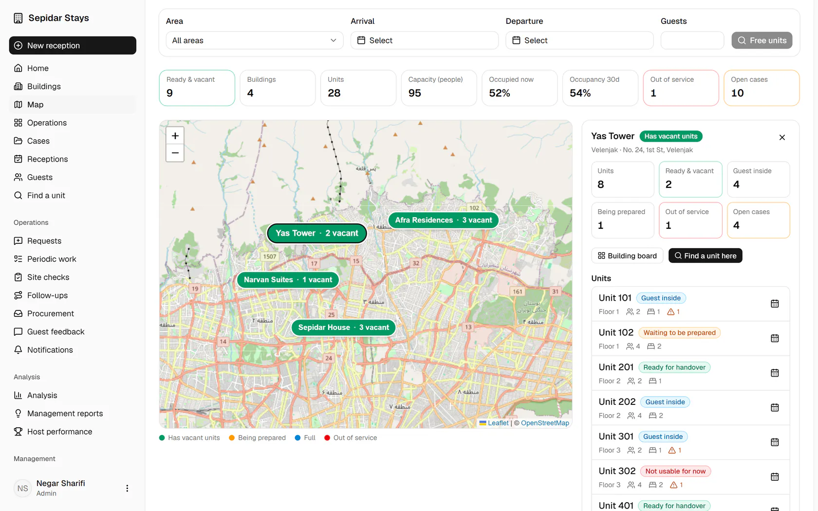Open calendar icon for Unit 101
This screenshot has height=511, width=818.
click(775, 304)
